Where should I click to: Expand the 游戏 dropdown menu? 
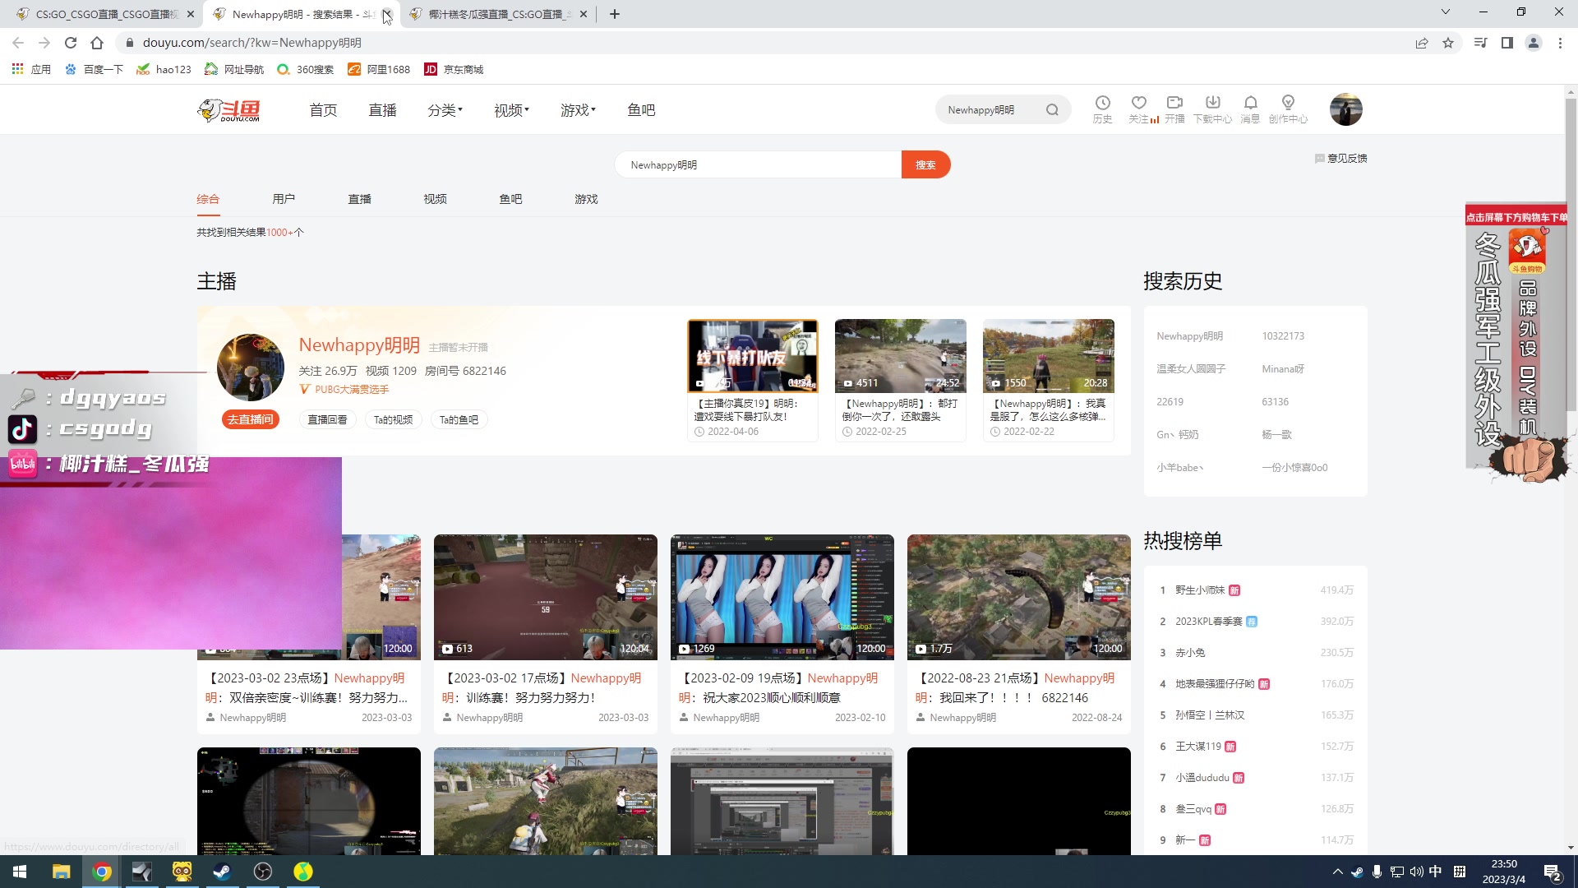(x=578, y=110)
